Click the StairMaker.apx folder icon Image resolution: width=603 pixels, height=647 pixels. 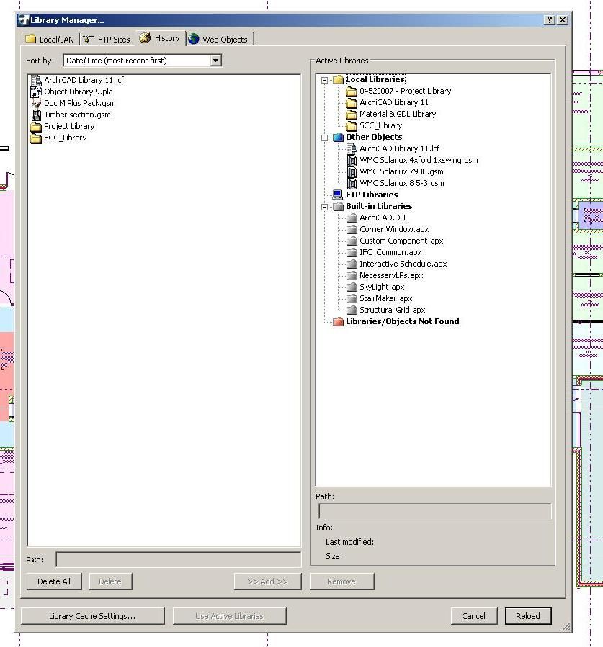352,298
